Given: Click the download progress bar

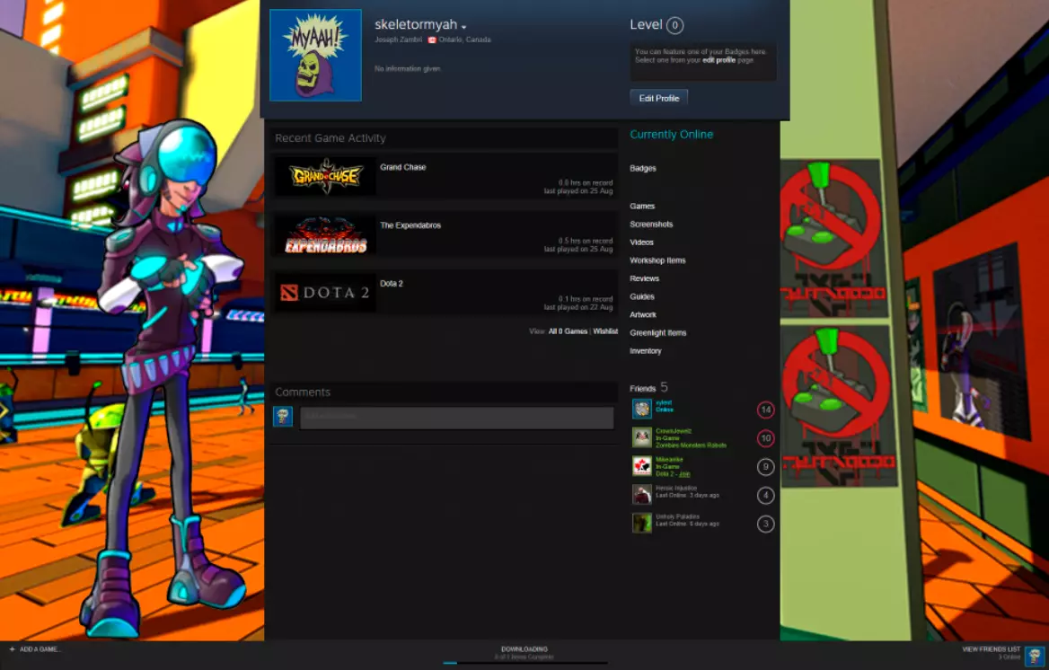Looking at the screenshot, I should [525, 664].
